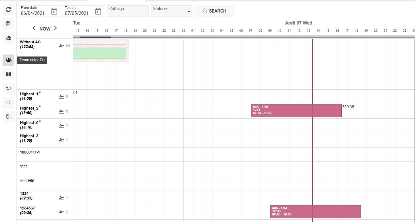Toggle the crossed-out airplane icon
415x222 pixels.
click(x=8, y=116)
